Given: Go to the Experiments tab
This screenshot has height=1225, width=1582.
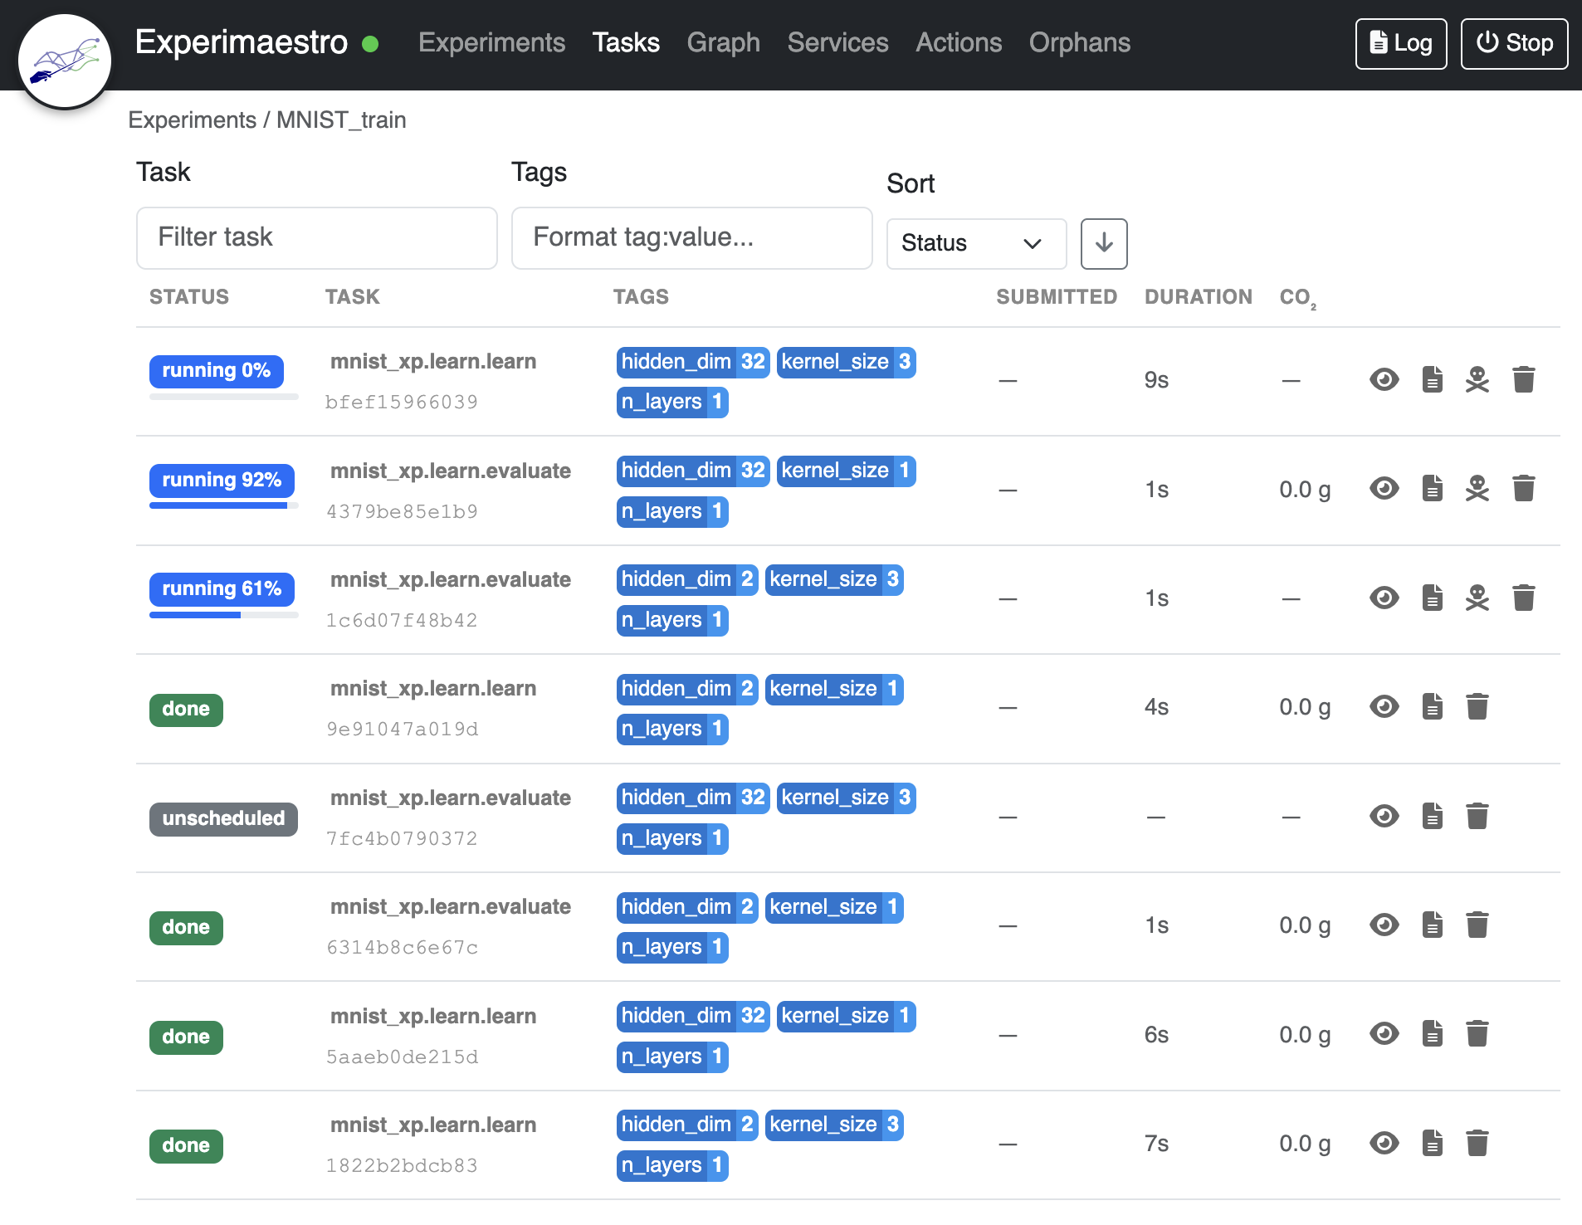Looking at the screenshot, I should [x=491, y=43].
